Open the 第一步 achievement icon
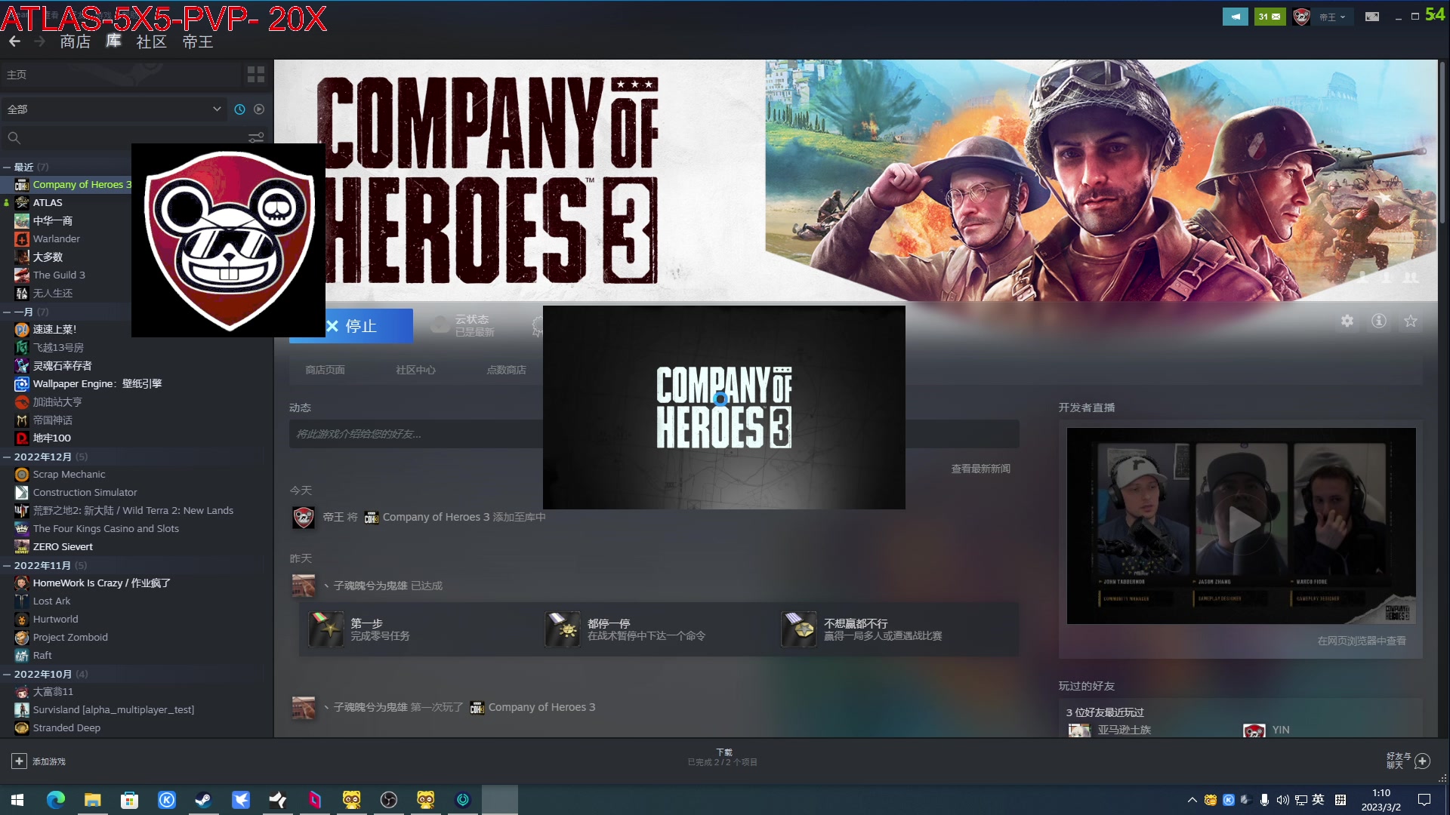This screenshot has width=1450, height=815. 326,629
